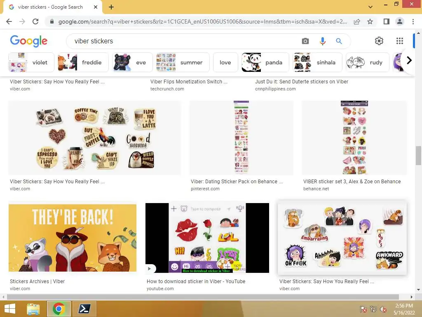422x317 pixels.
Task: Play the video preview icon
Action: pyautogui.click(x=150, y=268)
